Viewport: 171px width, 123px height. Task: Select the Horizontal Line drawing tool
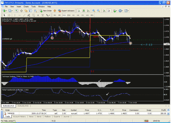[x=19, y=15]
